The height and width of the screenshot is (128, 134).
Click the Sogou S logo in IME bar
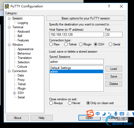90,113
